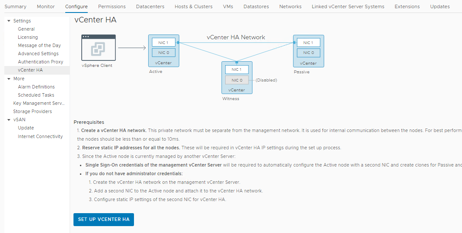Open Scheduled Tasks
The height and width of the screenshot is (233, 462).
click(x=36, y=95)
